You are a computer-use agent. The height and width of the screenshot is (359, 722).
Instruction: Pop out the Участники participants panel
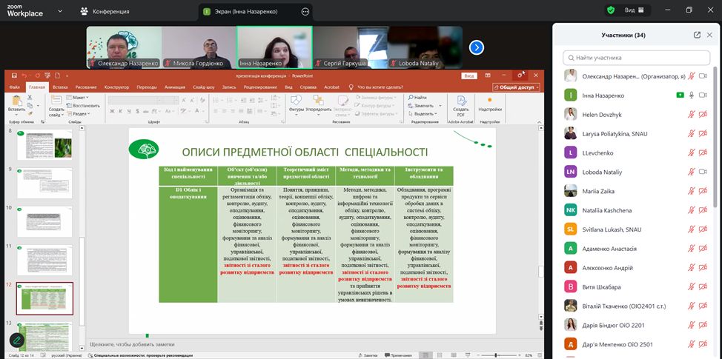tap(697, 35)
